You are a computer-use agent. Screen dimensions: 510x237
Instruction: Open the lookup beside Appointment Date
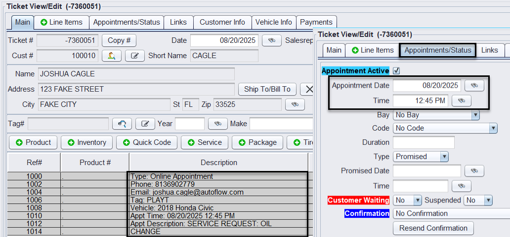(474, 85)
